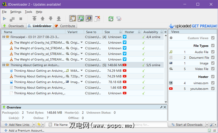The height and width of the screenshot is (133, 218).
Task: Pause downloads using the toolbar pause icon
Action: (12, 19)
